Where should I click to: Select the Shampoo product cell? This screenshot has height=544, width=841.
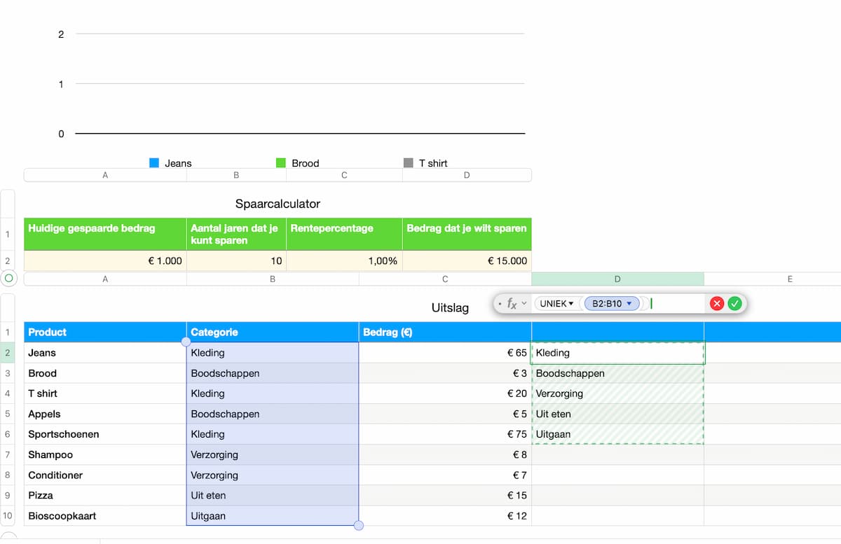105,455
